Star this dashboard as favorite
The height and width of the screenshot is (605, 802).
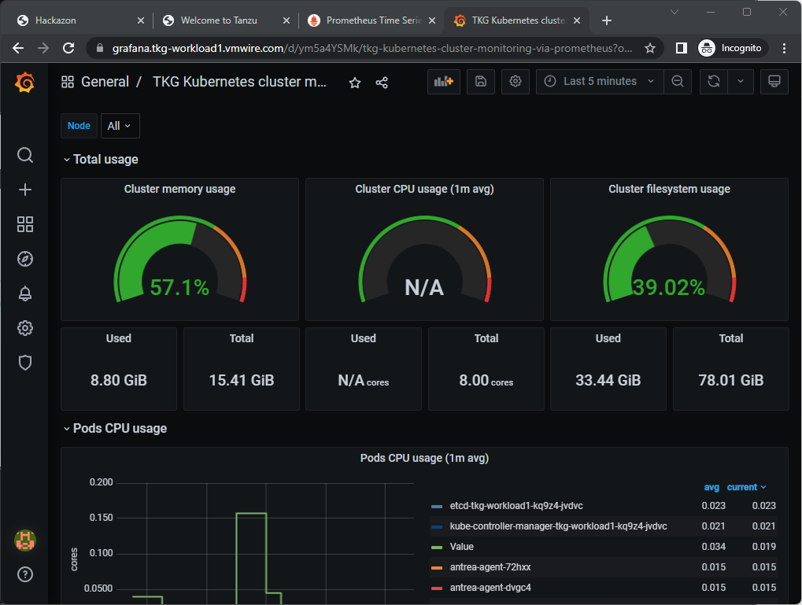pos(355,83)
